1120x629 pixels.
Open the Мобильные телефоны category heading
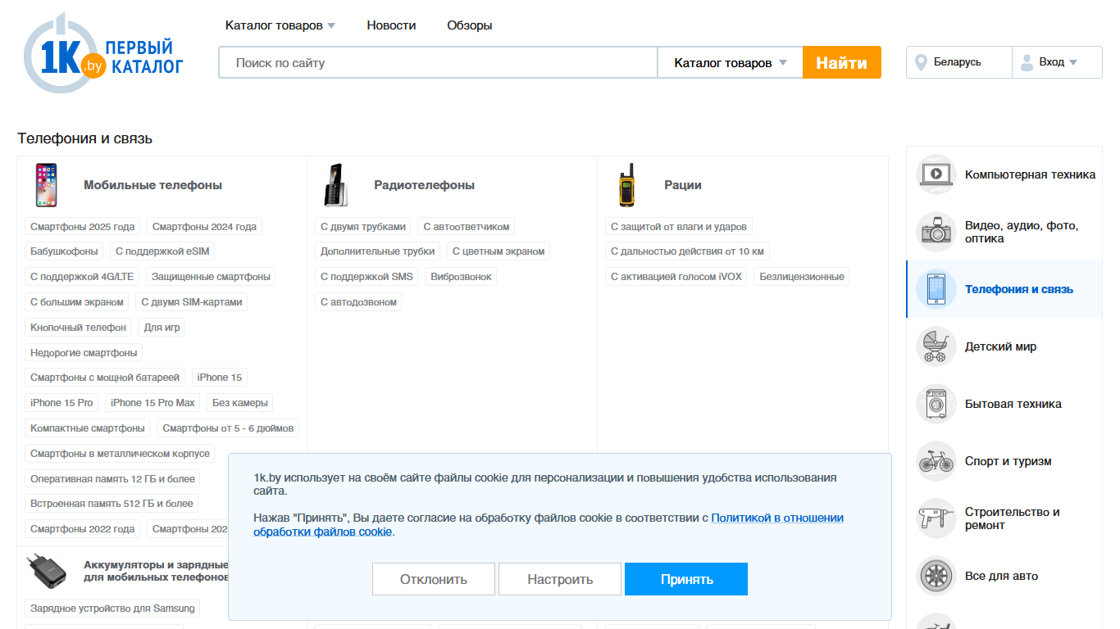click(153, 185)
